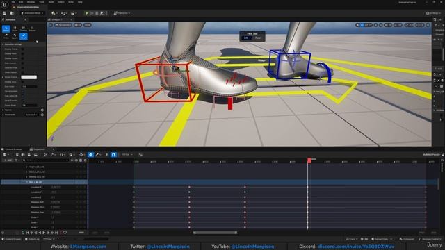This screenshot has width=445, height=250.
Task: Open the Help menu
Action: (x=80, y=2)
